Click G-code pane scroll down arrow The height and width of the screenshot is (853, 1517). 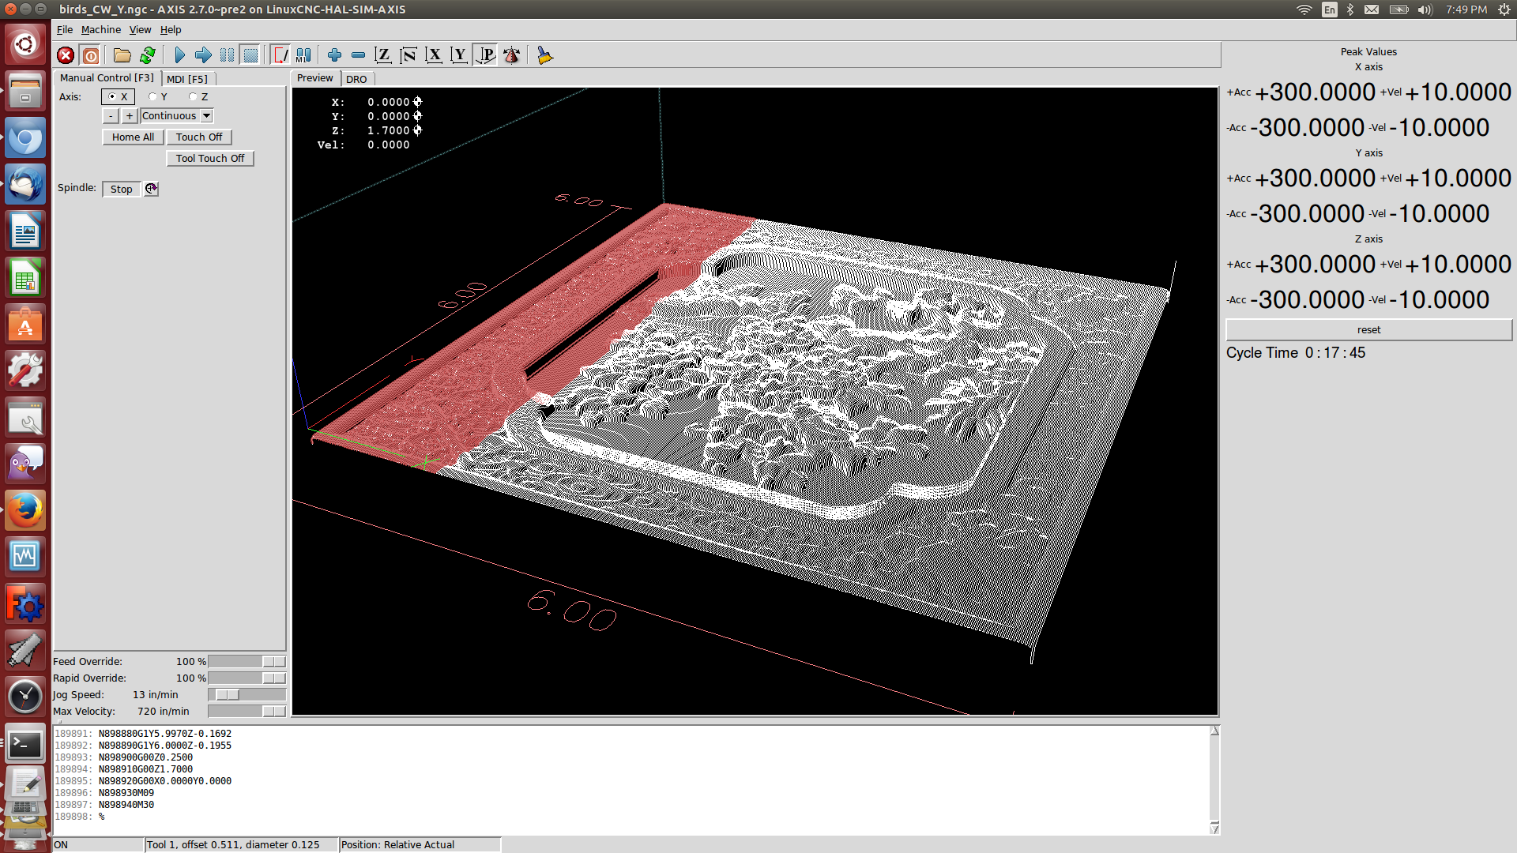pos(1214,828)
